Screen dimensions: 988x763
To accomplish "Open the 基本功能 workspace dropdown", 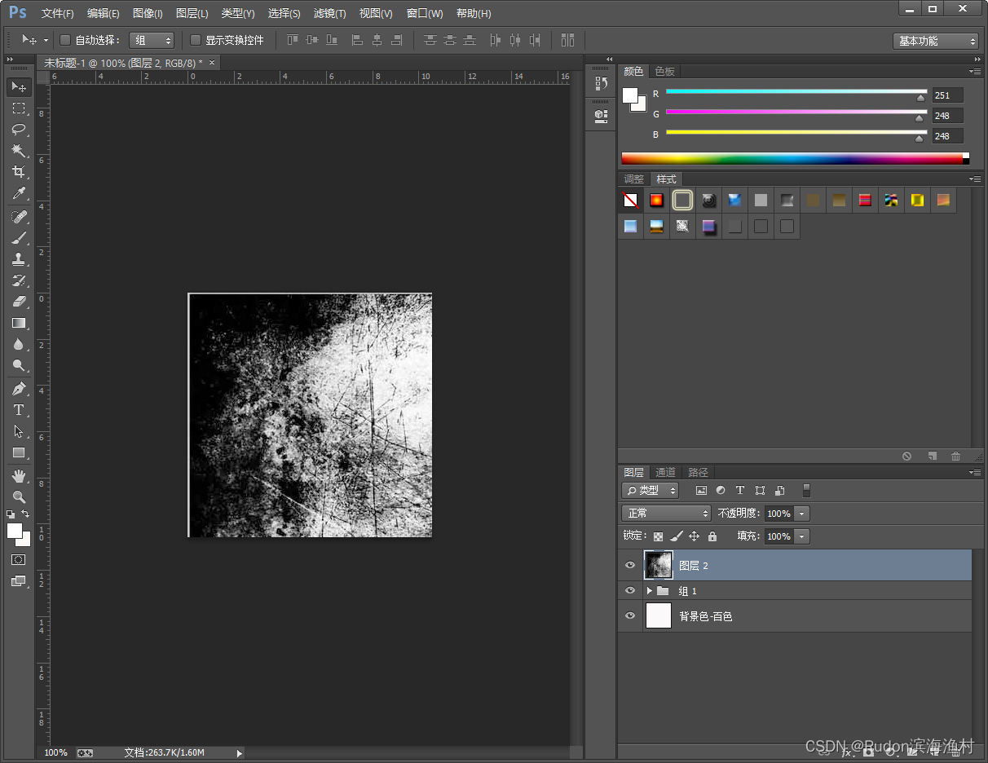I will [935, 41].
